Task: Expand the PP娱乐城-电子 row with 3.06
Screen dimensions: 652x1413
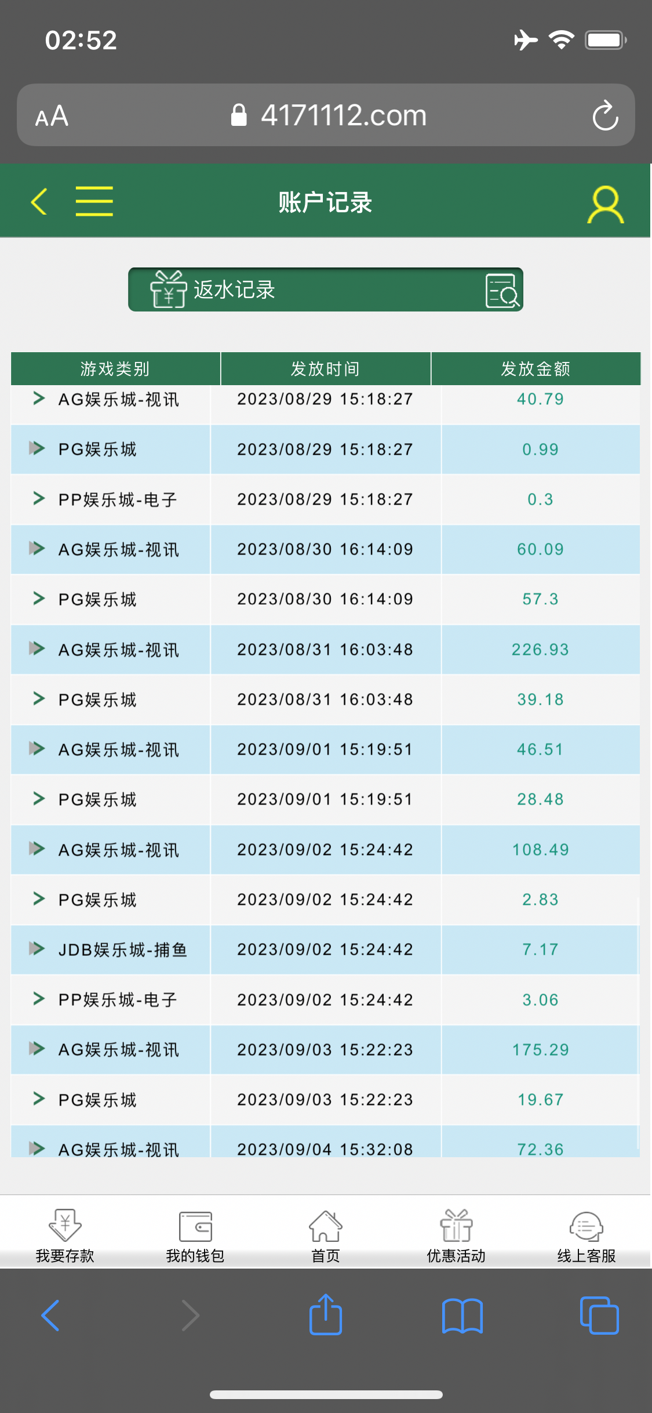Action: tap(38, 999)
